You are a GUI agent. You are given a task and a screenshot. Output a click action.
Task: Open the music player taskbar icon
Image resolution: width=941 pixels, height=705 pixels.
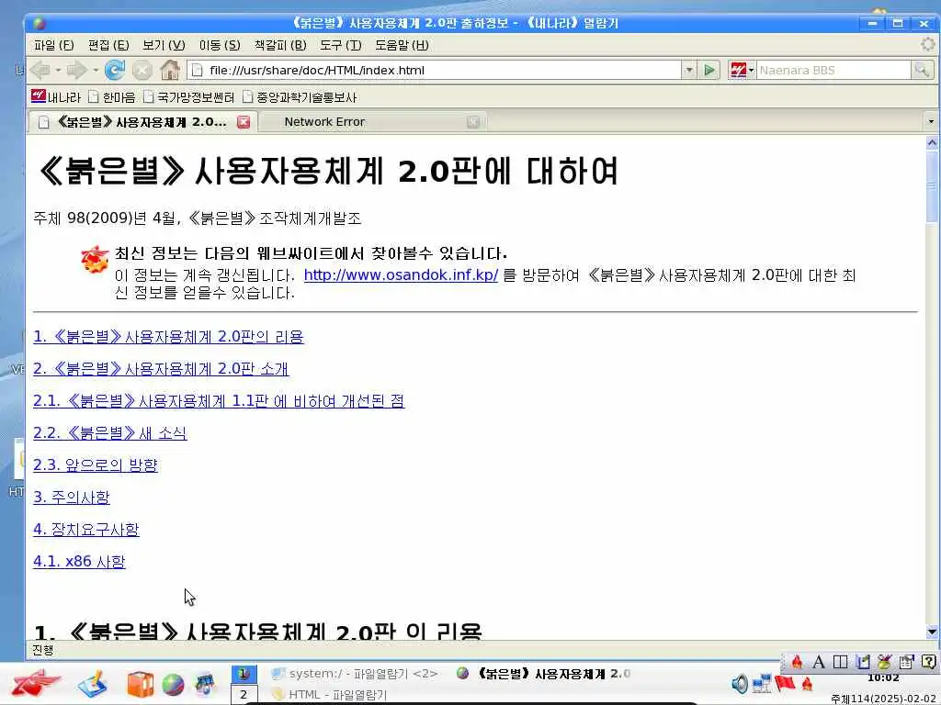coord(205,684)
